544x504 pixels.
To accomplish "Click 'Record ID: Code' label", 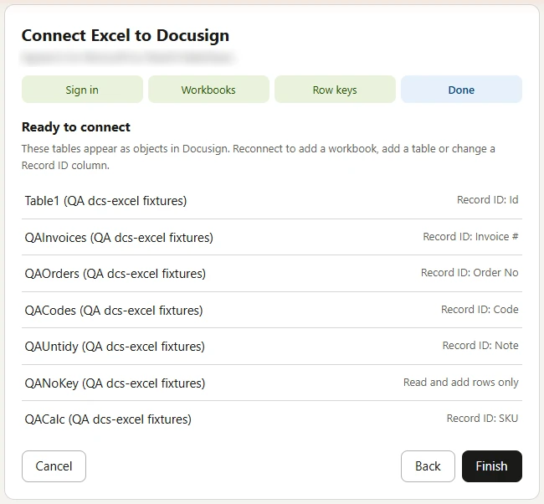I will click(480, 309).
